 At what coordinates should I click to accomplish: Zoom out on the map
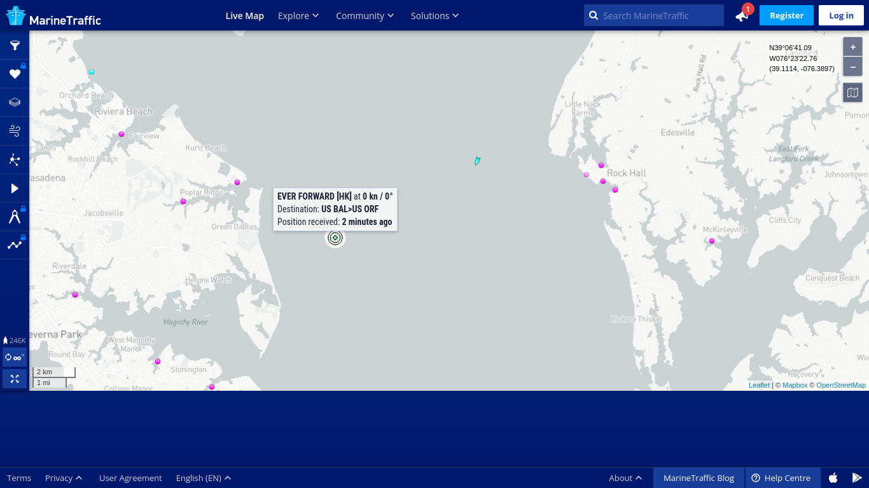852,66
